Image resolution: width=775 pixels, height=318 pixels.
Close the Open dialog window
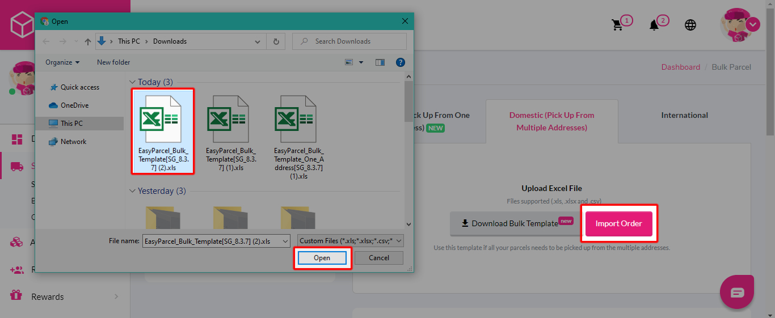pos(405,21)
